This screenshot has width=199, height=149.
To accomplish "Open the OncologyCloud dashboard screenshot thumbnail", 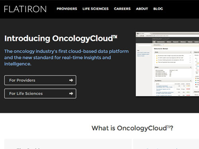I will (167, 64).
